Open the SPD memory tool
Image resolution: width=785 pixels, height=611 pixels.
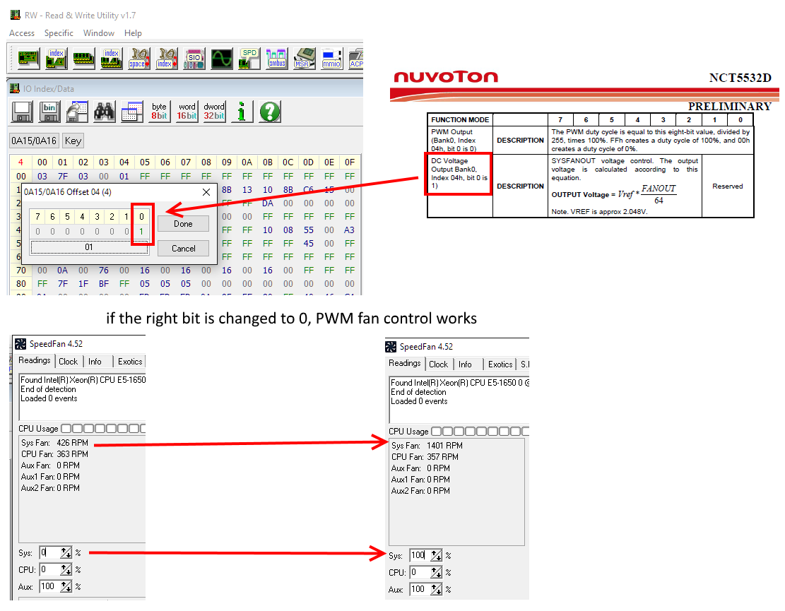(x=249, y=59)
